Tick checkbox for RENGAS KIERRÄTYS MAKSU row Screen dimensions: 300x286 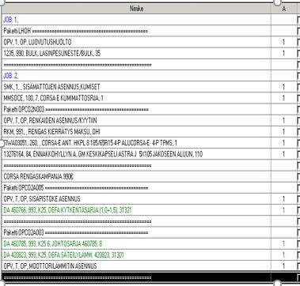pyautogui.click(x=298, y=132)
